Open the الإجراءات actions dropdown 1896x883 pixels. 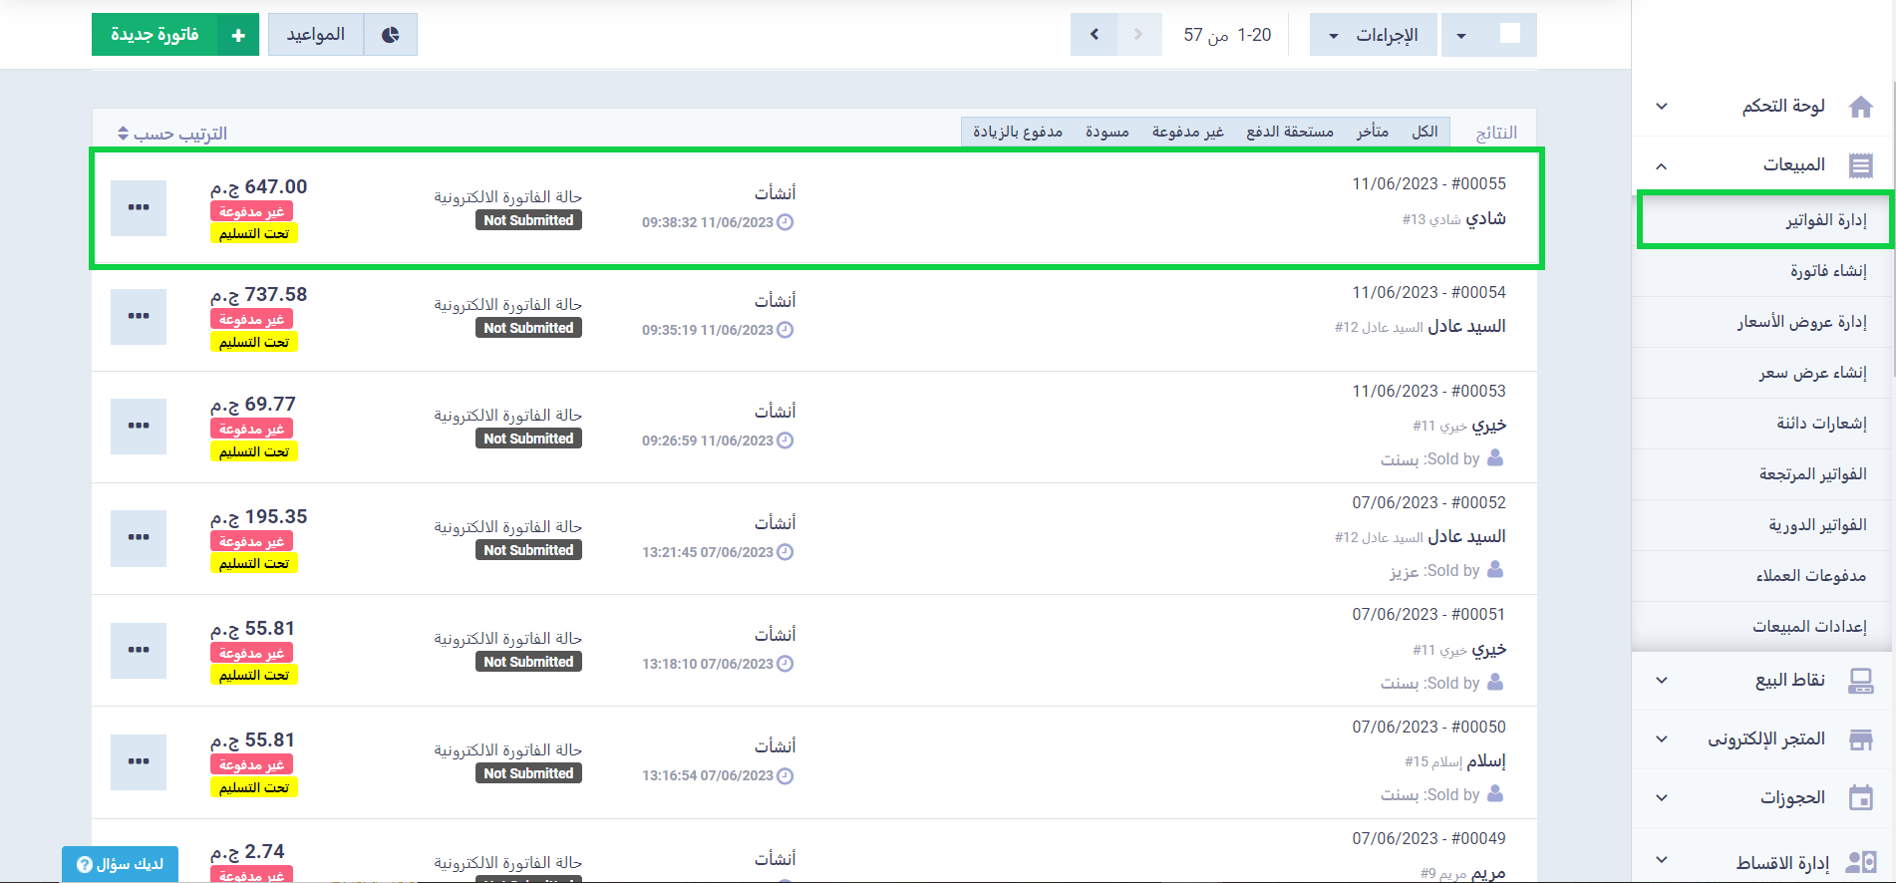click(x=1374, y=36)
